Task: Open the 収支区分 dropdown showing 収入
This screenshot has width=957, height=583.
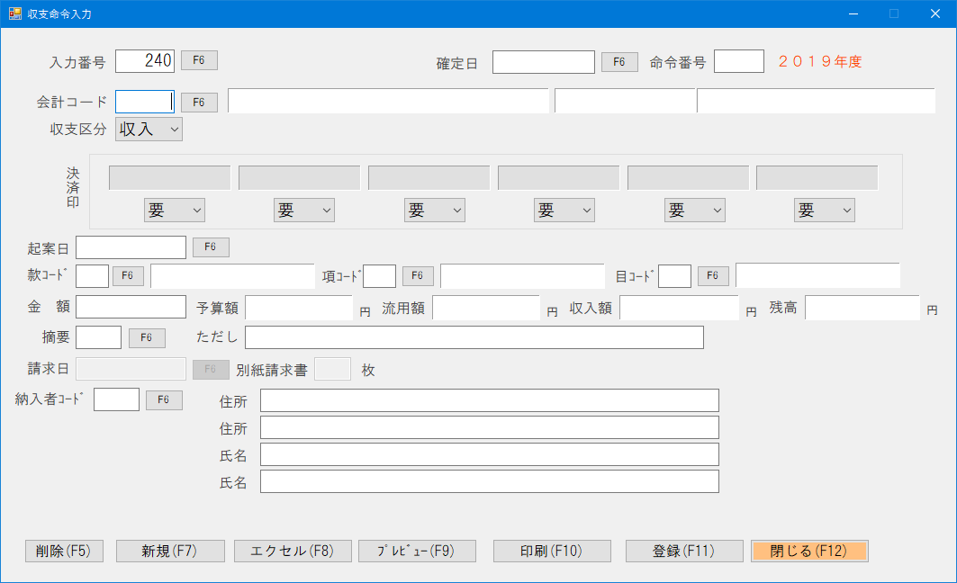Action: click(148, 129)
